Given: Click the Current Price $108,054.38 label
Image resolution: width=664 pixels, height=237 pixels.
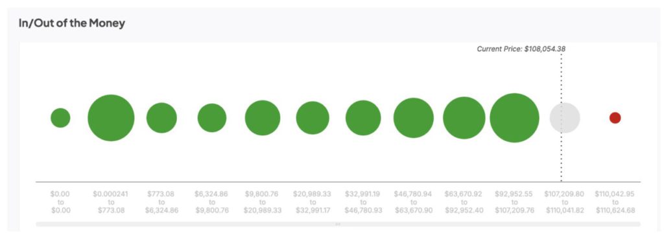Looking at the screenshot, I should (521, 49).
